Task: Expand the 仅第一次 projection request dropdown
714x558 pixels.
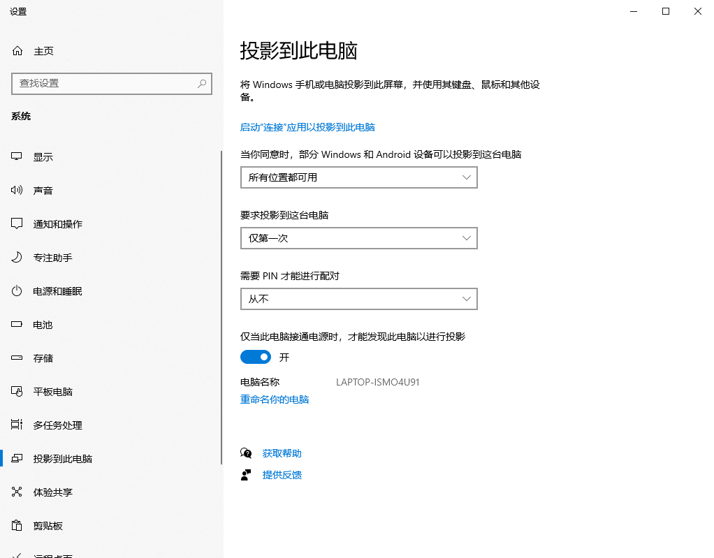Action: click(x=358, y=238)
